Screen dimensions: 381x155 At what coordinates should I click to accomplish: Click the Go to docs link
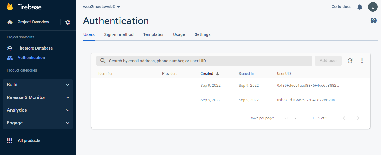341,7
